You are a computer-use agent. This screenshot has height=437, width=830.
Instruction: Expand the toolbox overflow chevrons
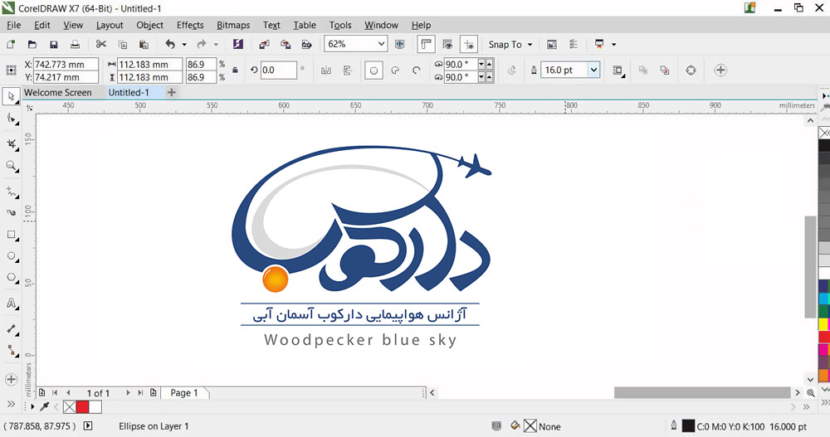tap(11, 404)
